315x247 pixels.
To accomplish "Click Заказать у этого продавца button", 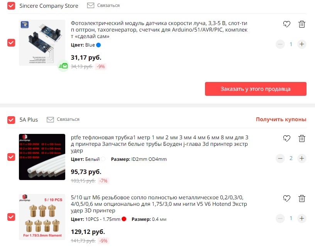I will click(x=256, y=89).
